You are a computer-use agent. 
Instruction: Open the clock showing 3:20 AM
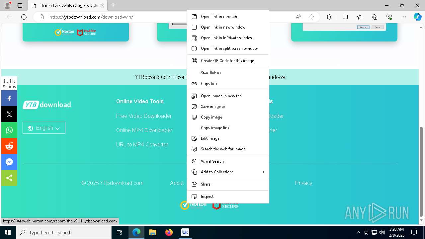pyautogui.click(x=396, y=232)
